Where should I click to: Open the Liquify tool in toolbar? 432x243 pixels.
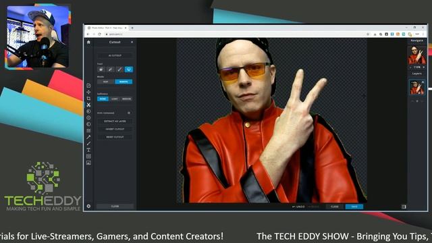pos(88,130)
